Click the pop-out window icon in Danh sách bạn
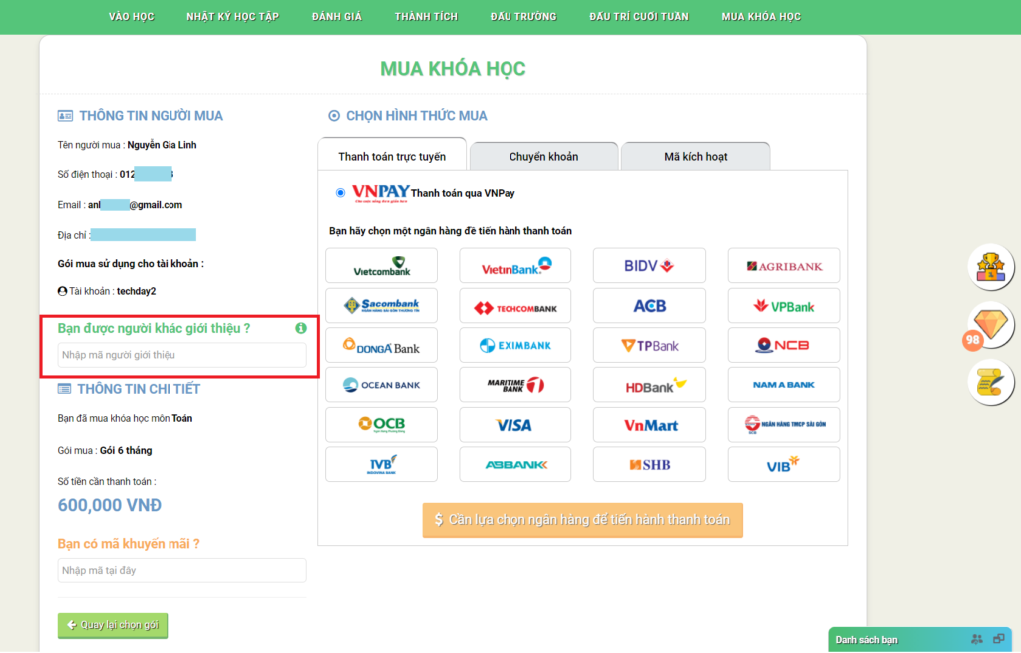The width and height of the screenshot is (1021, 653). [x=998, y=639]
